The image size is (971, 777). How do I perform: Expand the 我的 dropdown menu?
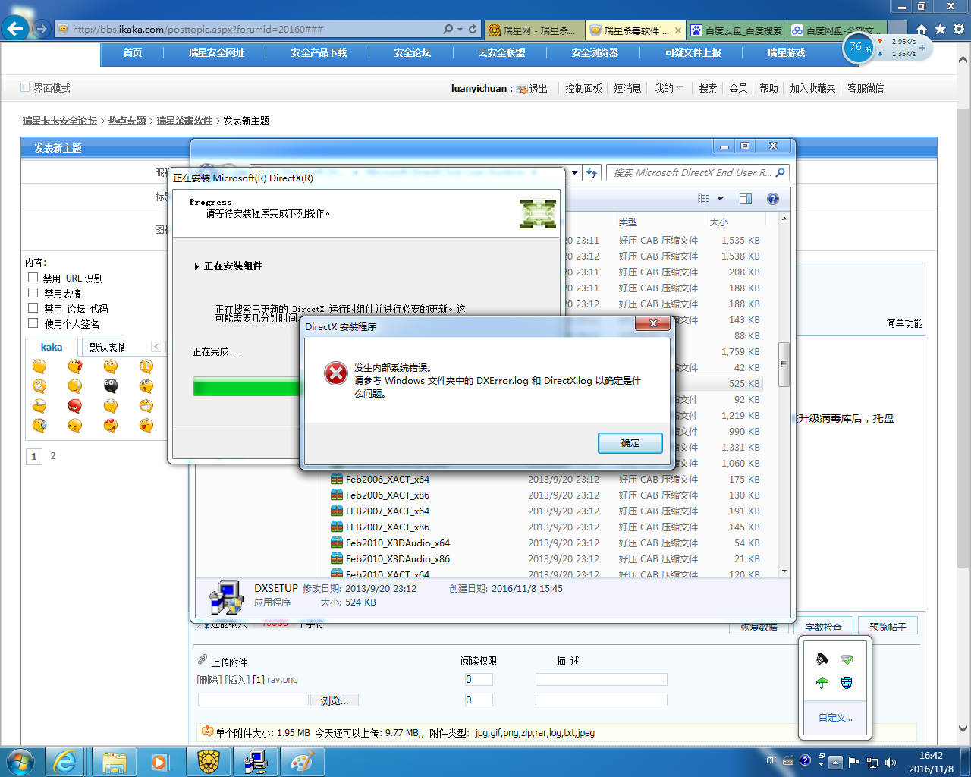[669, 88]
